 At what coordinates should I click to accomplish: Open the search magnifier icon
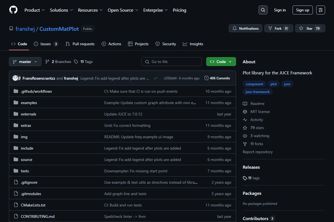(x=263, y=10)
